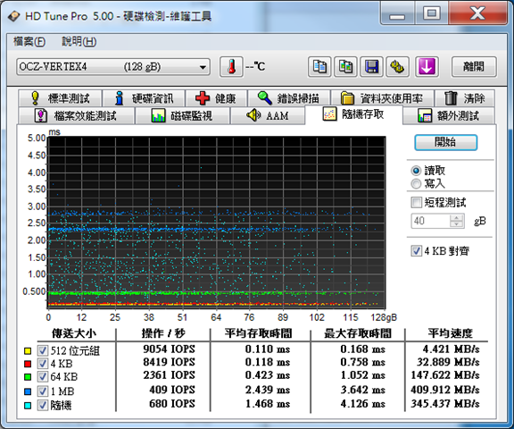Viewport: 514px width, 429px height.
Task: Increase the short stroke gB stepper
Action: pos(456,217)
